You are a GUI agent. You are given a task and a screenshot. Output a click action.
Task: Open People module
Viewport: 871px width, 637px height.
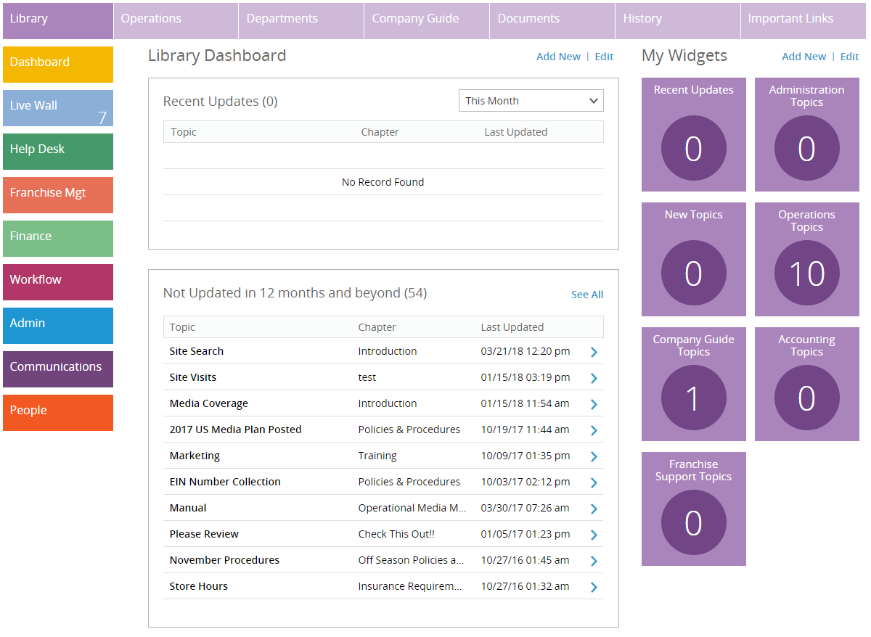click(x=58, y=413)
